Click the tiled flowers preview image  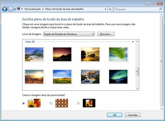coord(61,103)
